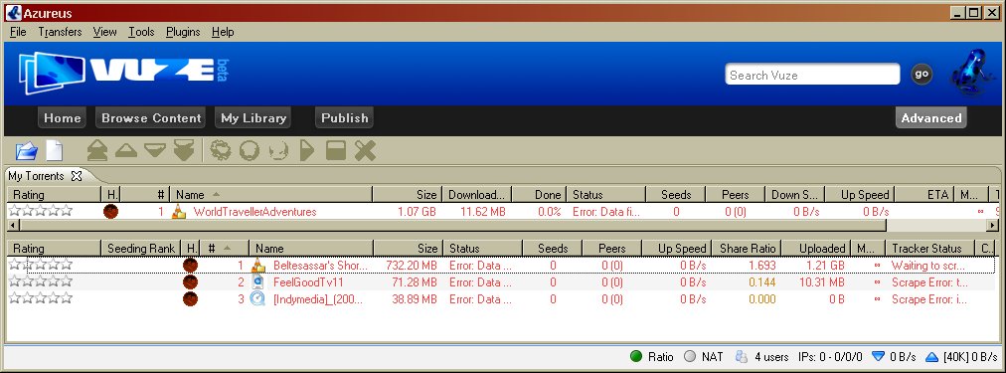The image size is (1006, 373).
Task: Click the upload speed triangle in status bar
Action: click(932, 356)
